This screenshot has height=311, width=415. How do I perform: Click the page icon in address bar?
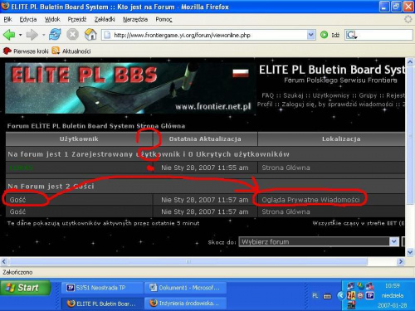[x=107, y=35]
